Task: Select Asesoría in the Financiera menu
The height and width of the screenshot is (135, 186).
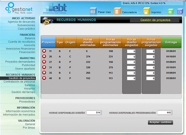Action: coord(29,45)
